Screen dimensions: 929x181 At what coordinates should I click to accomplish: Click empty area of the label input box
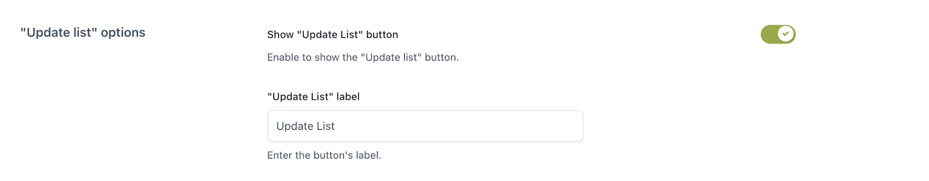[460, 126]
